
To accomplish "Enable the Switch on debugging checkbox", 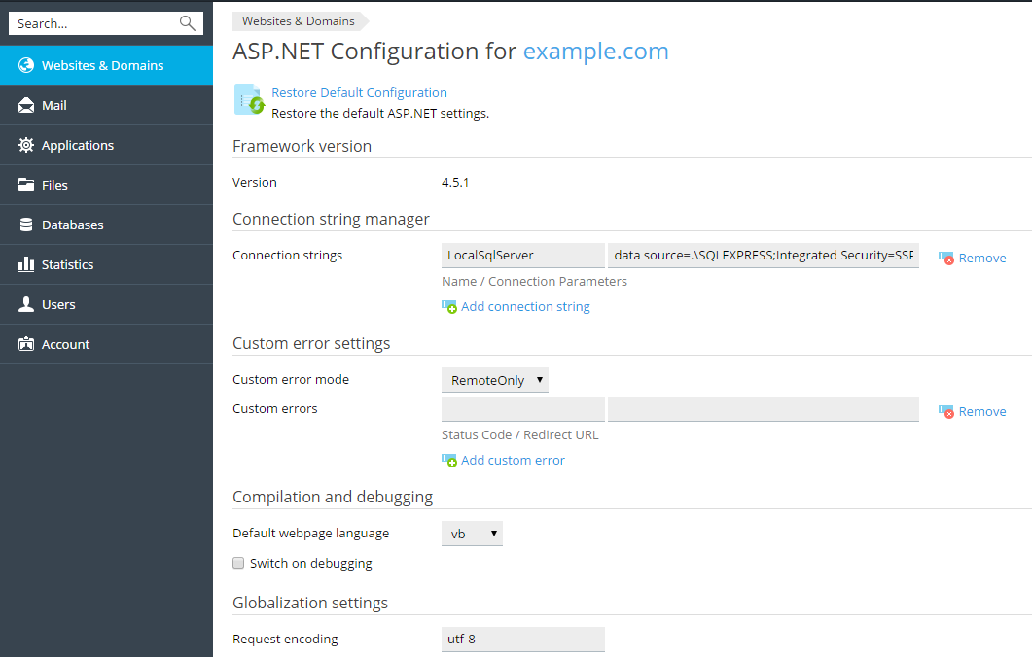I will 238,563.
